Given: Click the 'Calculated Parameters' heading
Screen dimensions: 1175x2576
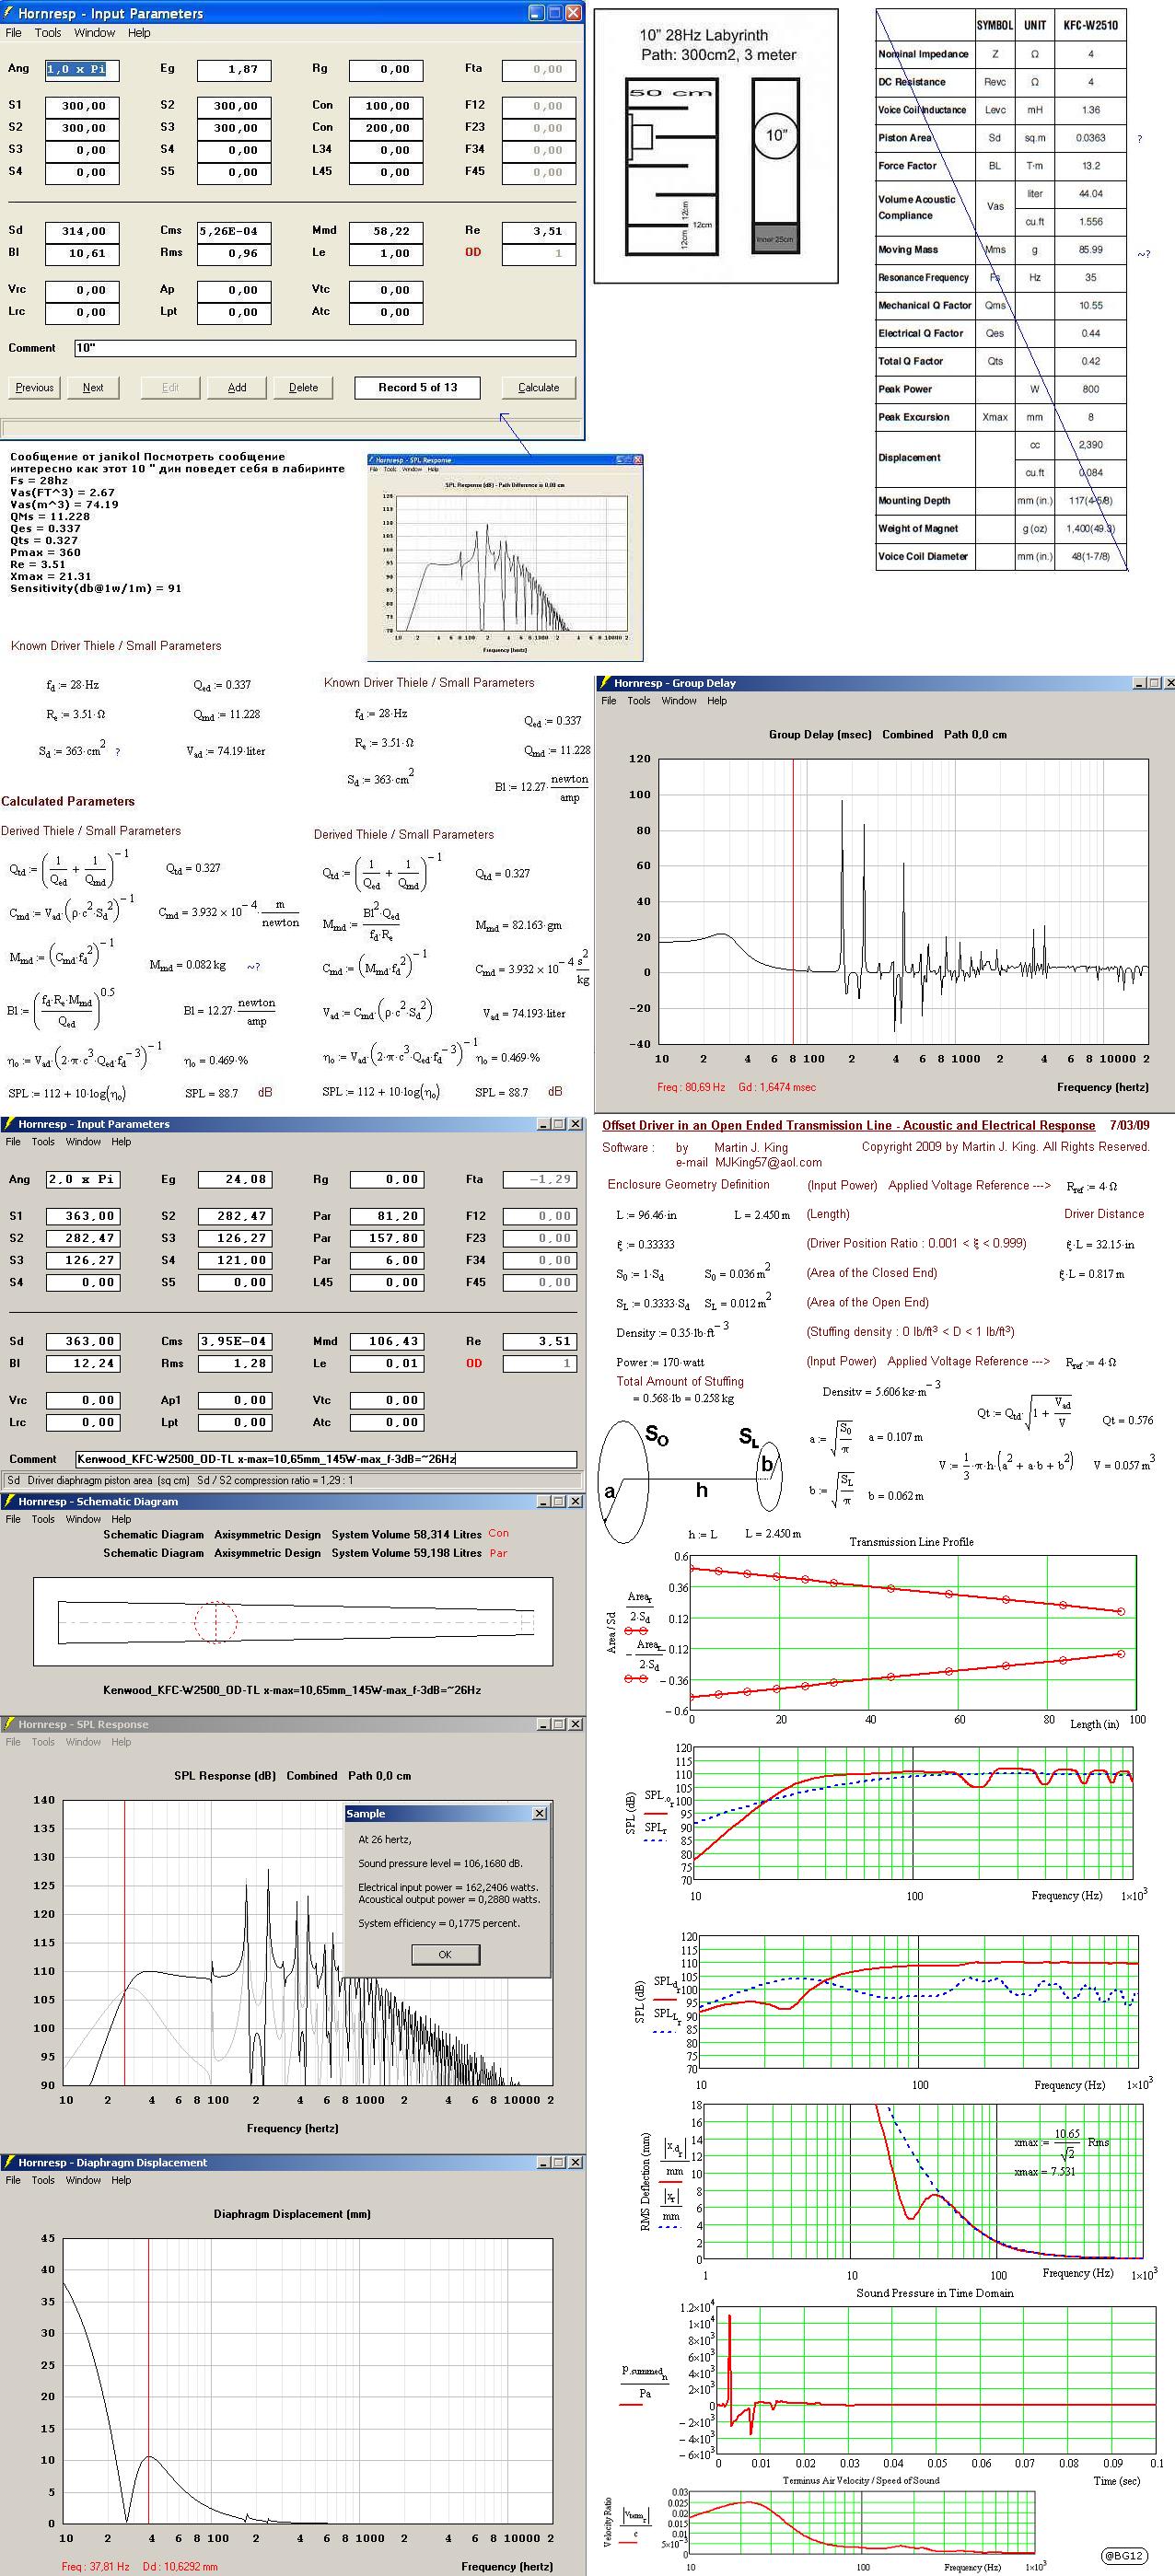Looking at the screenshot, I should 68,801.
